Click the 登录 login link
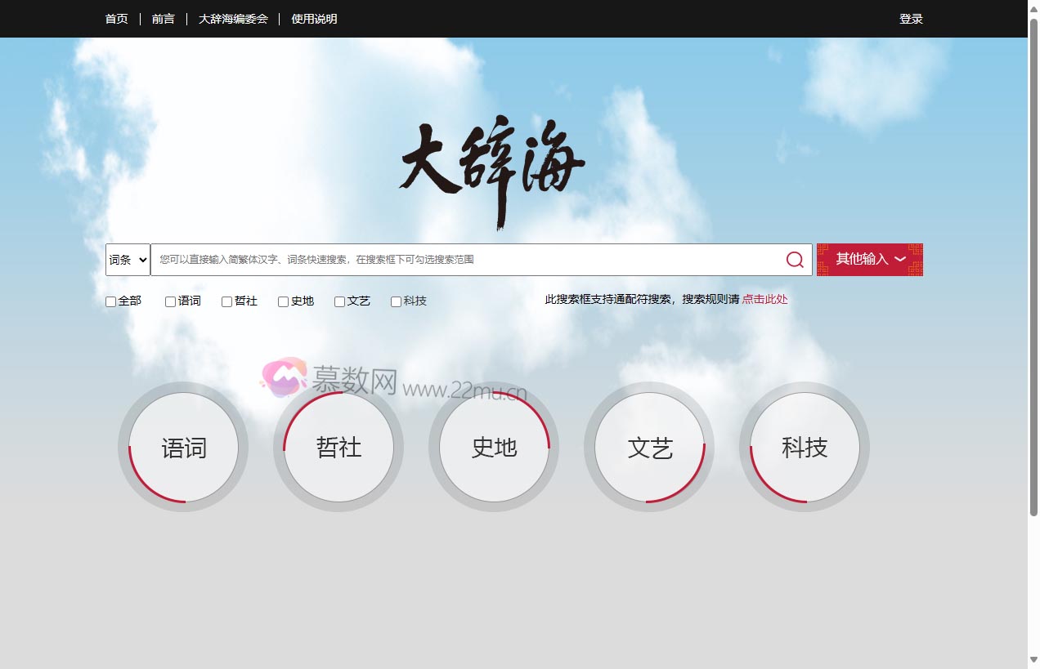Image resolution: width=1040 pixels, height=669 pixels. click(x=911, y=18)
